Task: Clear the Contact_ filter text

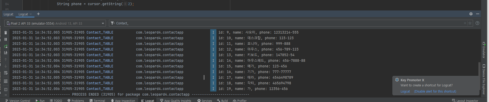Action: coord(465,23)
